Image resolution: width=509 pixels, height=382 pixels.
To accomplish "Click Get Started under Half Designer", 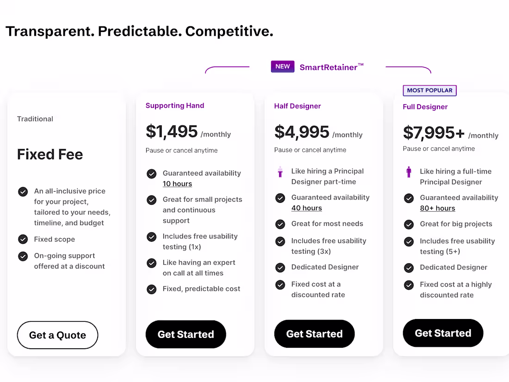I will click(x=314, y=333).
